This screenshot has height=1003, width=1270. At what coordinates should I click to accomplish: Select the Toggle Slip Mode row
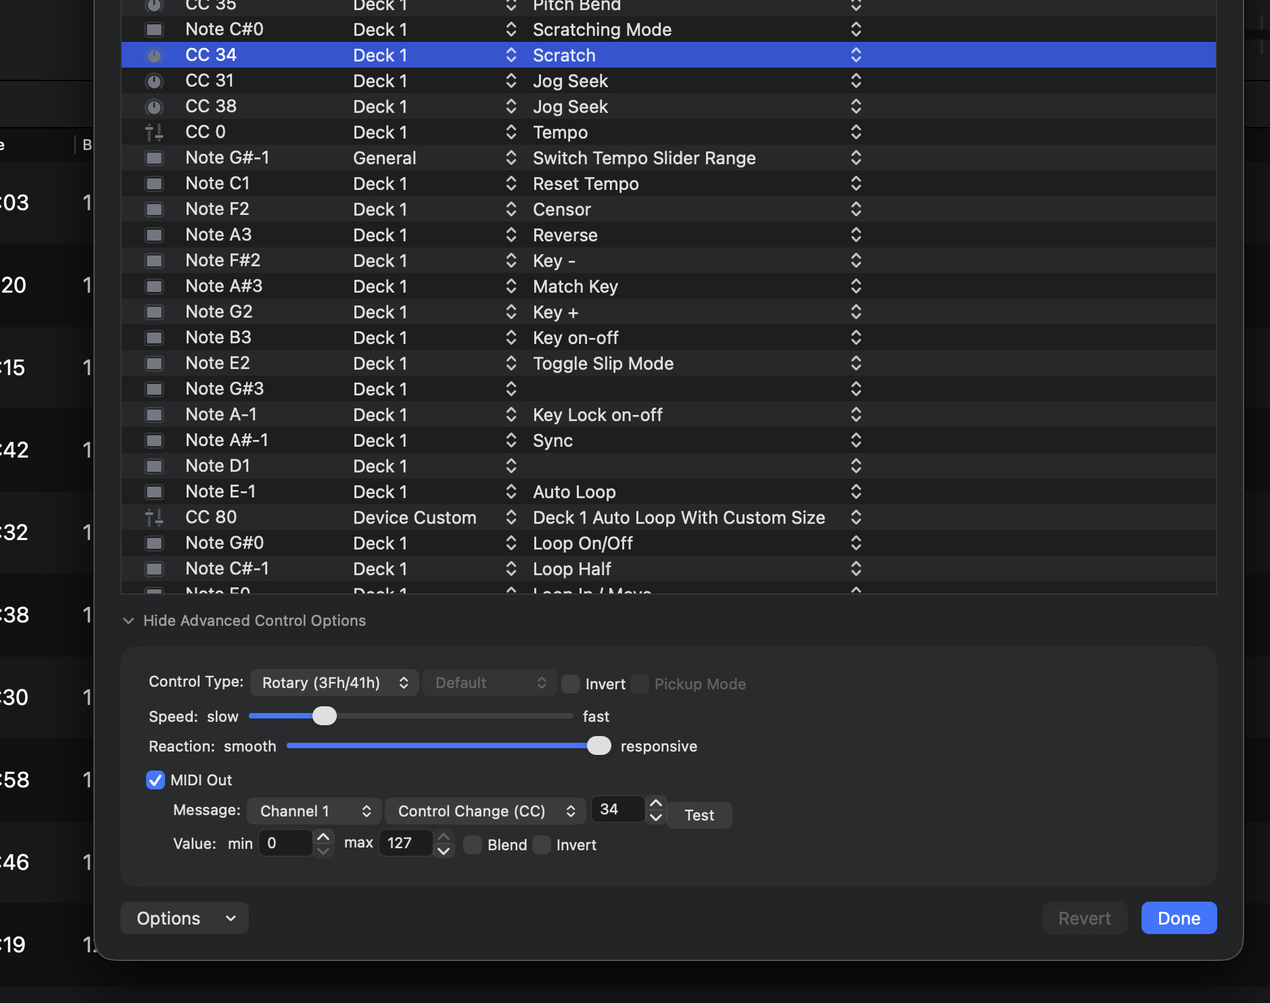668,364
